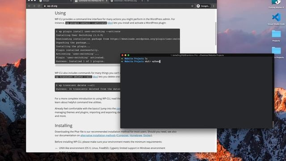Click the Using heading
The image size is (286, 161).
point(60,13)
